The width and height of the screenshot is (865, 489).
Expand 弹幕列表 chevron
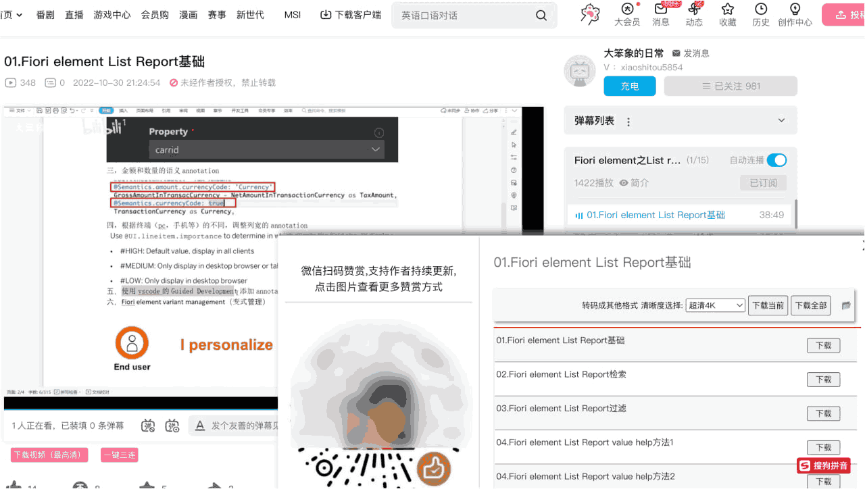(781, 120)
